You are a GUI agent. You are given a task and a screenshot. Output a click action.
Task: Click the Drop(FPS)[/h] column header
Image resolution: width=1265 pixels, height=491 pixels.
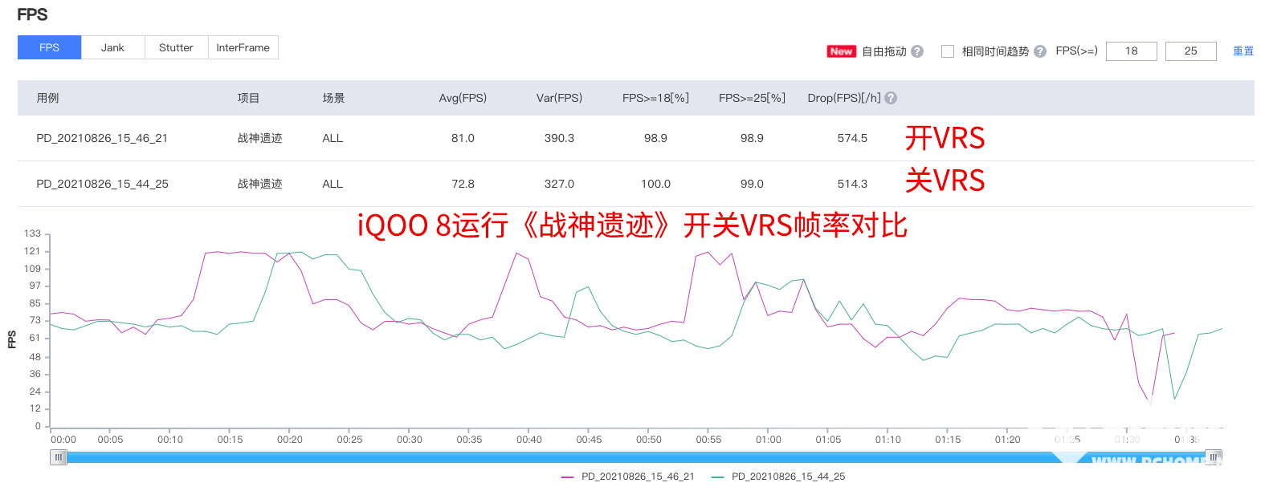(844, 98)
